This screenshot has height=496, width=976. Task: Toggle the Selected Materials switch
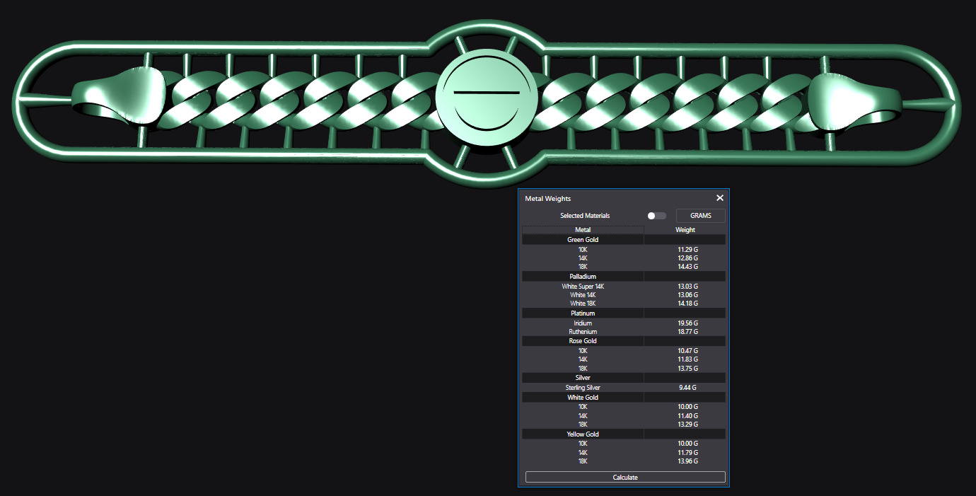(656, 216)
